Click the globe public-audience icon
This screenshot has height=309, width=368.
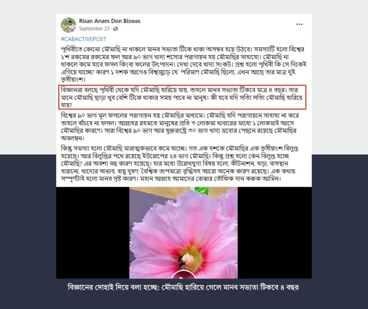[x=115, y=29]
